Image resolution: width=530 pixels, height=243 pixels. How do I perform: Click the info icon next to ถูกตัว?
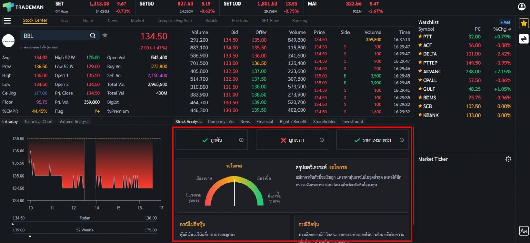pyautogui.click(x=241, y=139)
